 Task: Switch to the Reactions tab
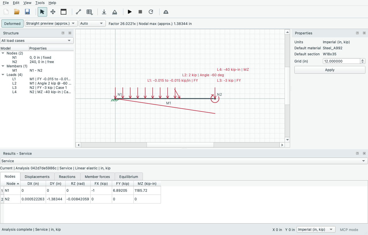click(x=67, y=177)
